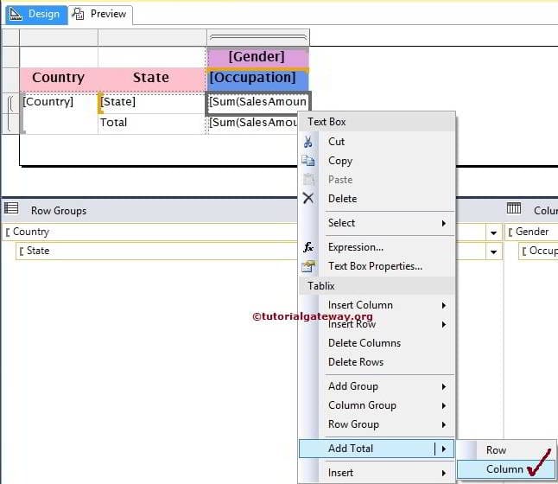This screenshot has width=558, height=484.
Task: Select the [Occupation] header cell
Action: pyautogui.click(x=257, y=79)
